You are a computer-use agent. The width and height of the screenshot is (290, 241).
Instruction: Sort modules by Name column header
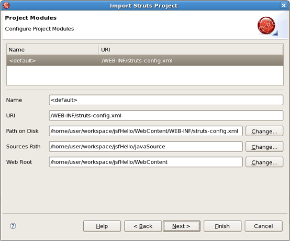52,50
